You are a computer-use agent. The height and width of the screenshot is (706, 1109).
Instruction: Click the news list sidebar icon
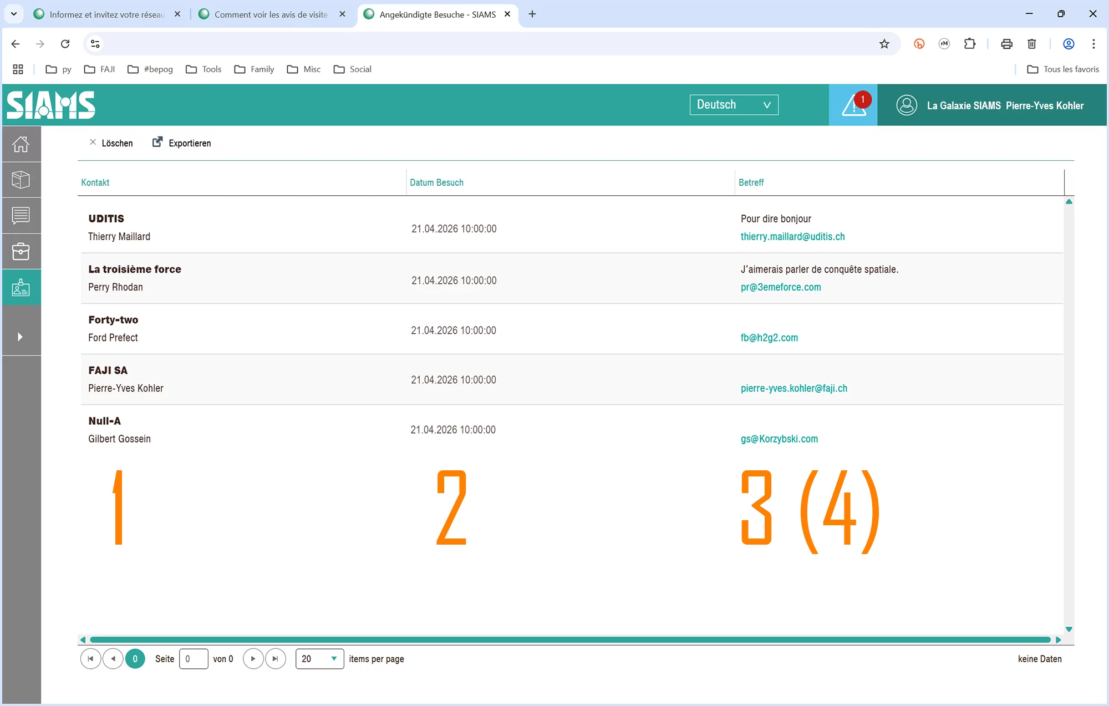pyautogui.click(x=21, y=215)
